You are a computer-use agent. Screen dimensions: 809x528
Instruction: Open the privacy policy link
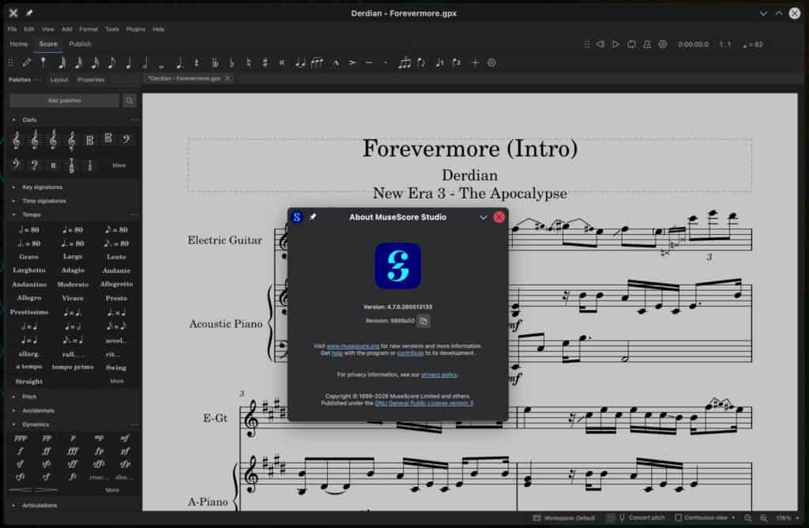pyautogui.click(x=438, y=375)
